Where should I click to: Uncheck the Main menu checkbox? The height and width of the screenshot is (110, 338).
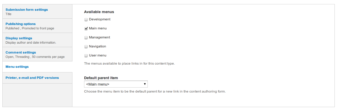pyautogui.click(x=86, y=29)
